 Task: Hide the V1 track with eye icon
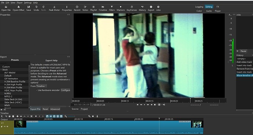(x=7, y=127)
